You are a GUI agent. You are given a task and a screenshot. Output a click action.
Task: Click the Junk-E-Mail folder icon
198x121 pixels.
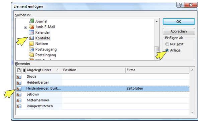click(31, 27)
